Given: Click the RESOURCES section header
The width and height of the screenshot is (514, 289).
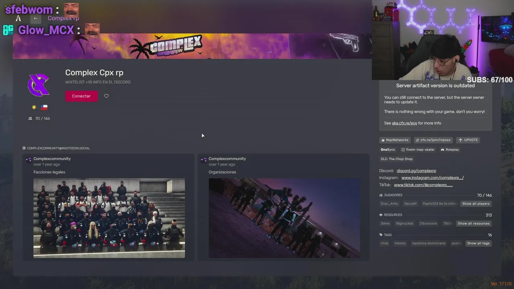Looking at the screenshot, I should 391,215.
